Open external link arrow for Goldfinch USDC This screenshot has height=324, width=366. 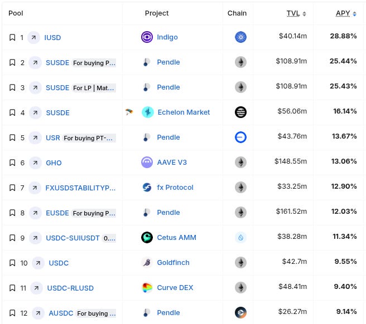pos(38,263)
